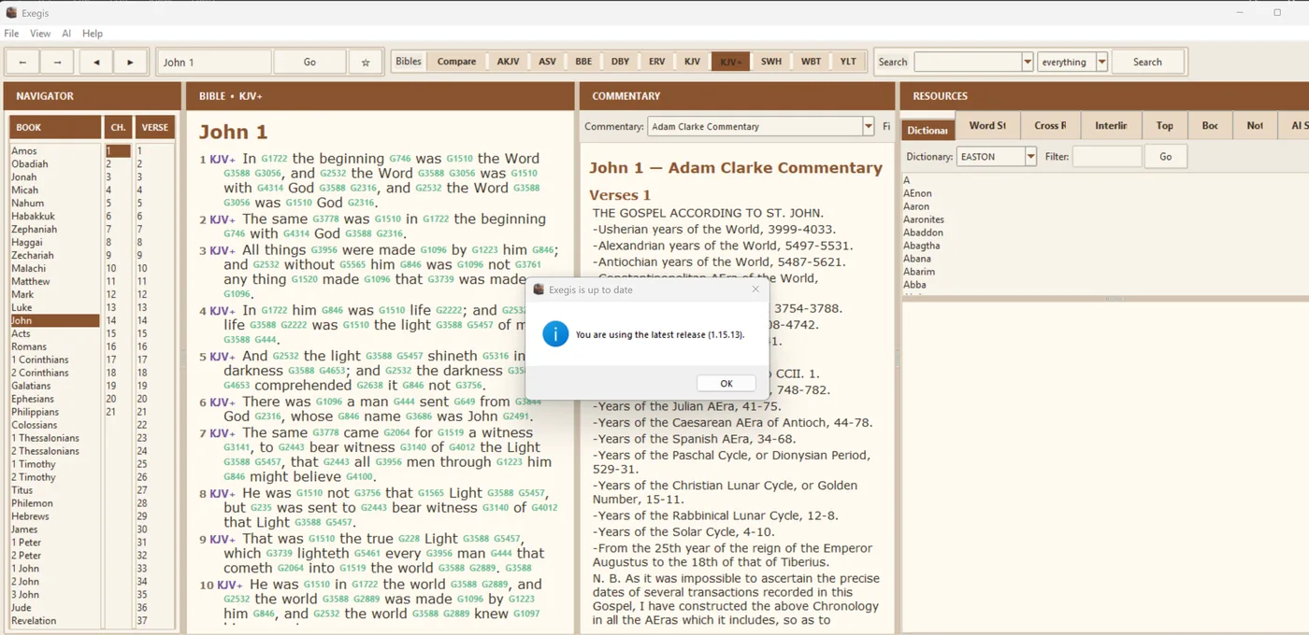Click the search text input field
This screenshot has height=635, width=1309.
click(968, 63)
